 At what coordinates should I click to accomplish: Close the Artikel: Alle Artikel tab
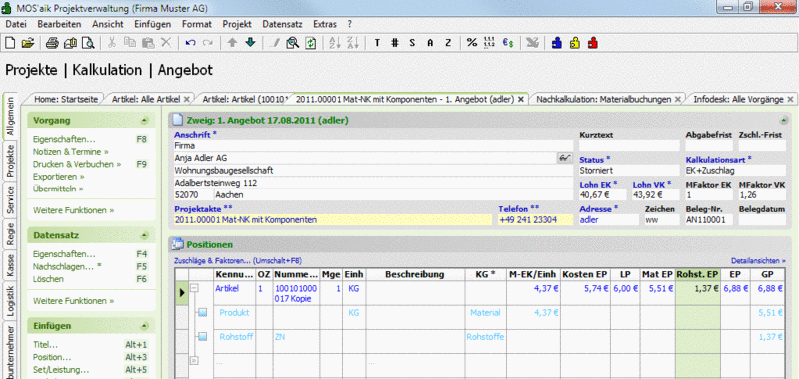click(186, 99)
